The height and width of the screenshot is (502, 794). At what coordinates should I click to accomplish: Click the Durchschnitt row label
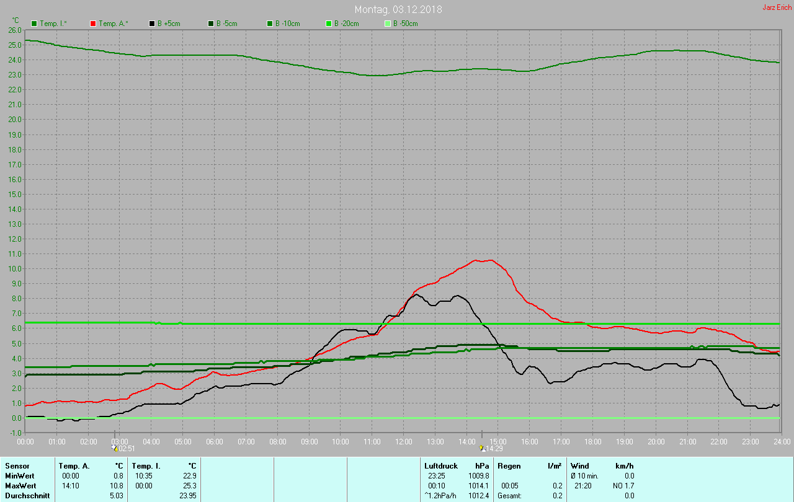coord(27,495)
